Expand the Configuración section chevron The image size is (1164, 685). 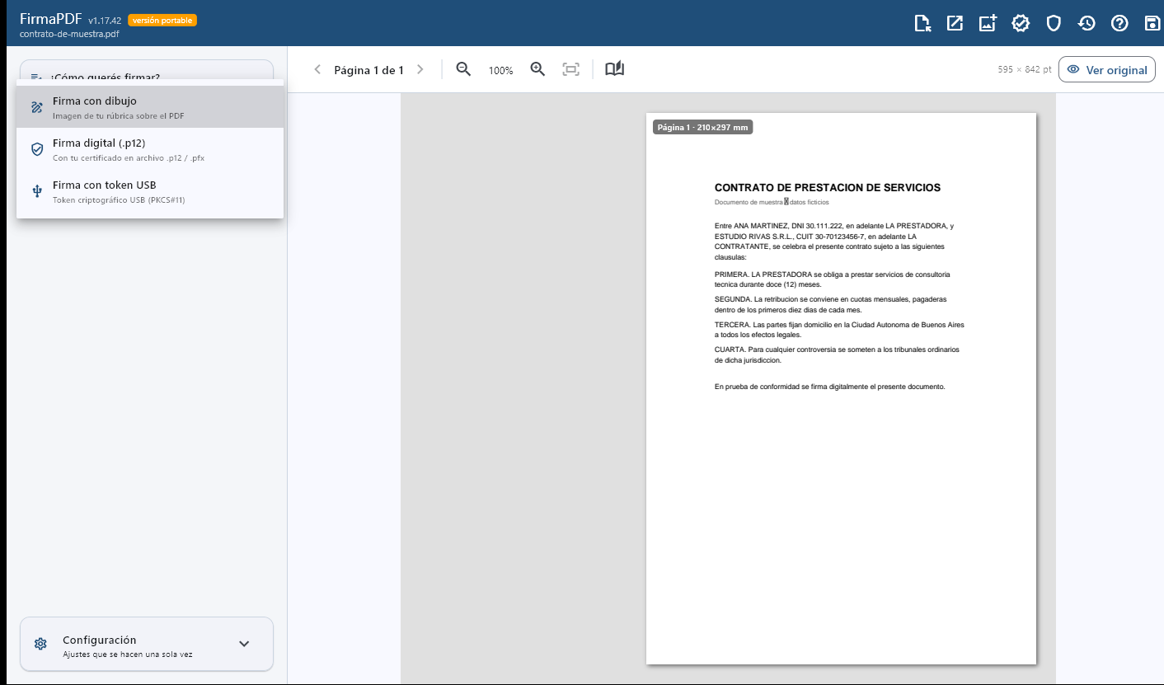(x=244, y=644)
